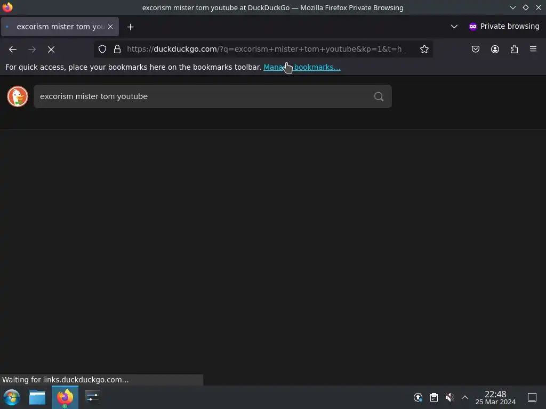This screenshot has height=409, width=546.
Task: Expand hidden system tray icons
Action: point(465,397)
